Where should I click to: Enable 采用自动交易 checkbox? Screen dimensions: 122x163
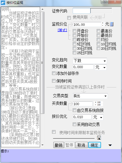point(74,124)
